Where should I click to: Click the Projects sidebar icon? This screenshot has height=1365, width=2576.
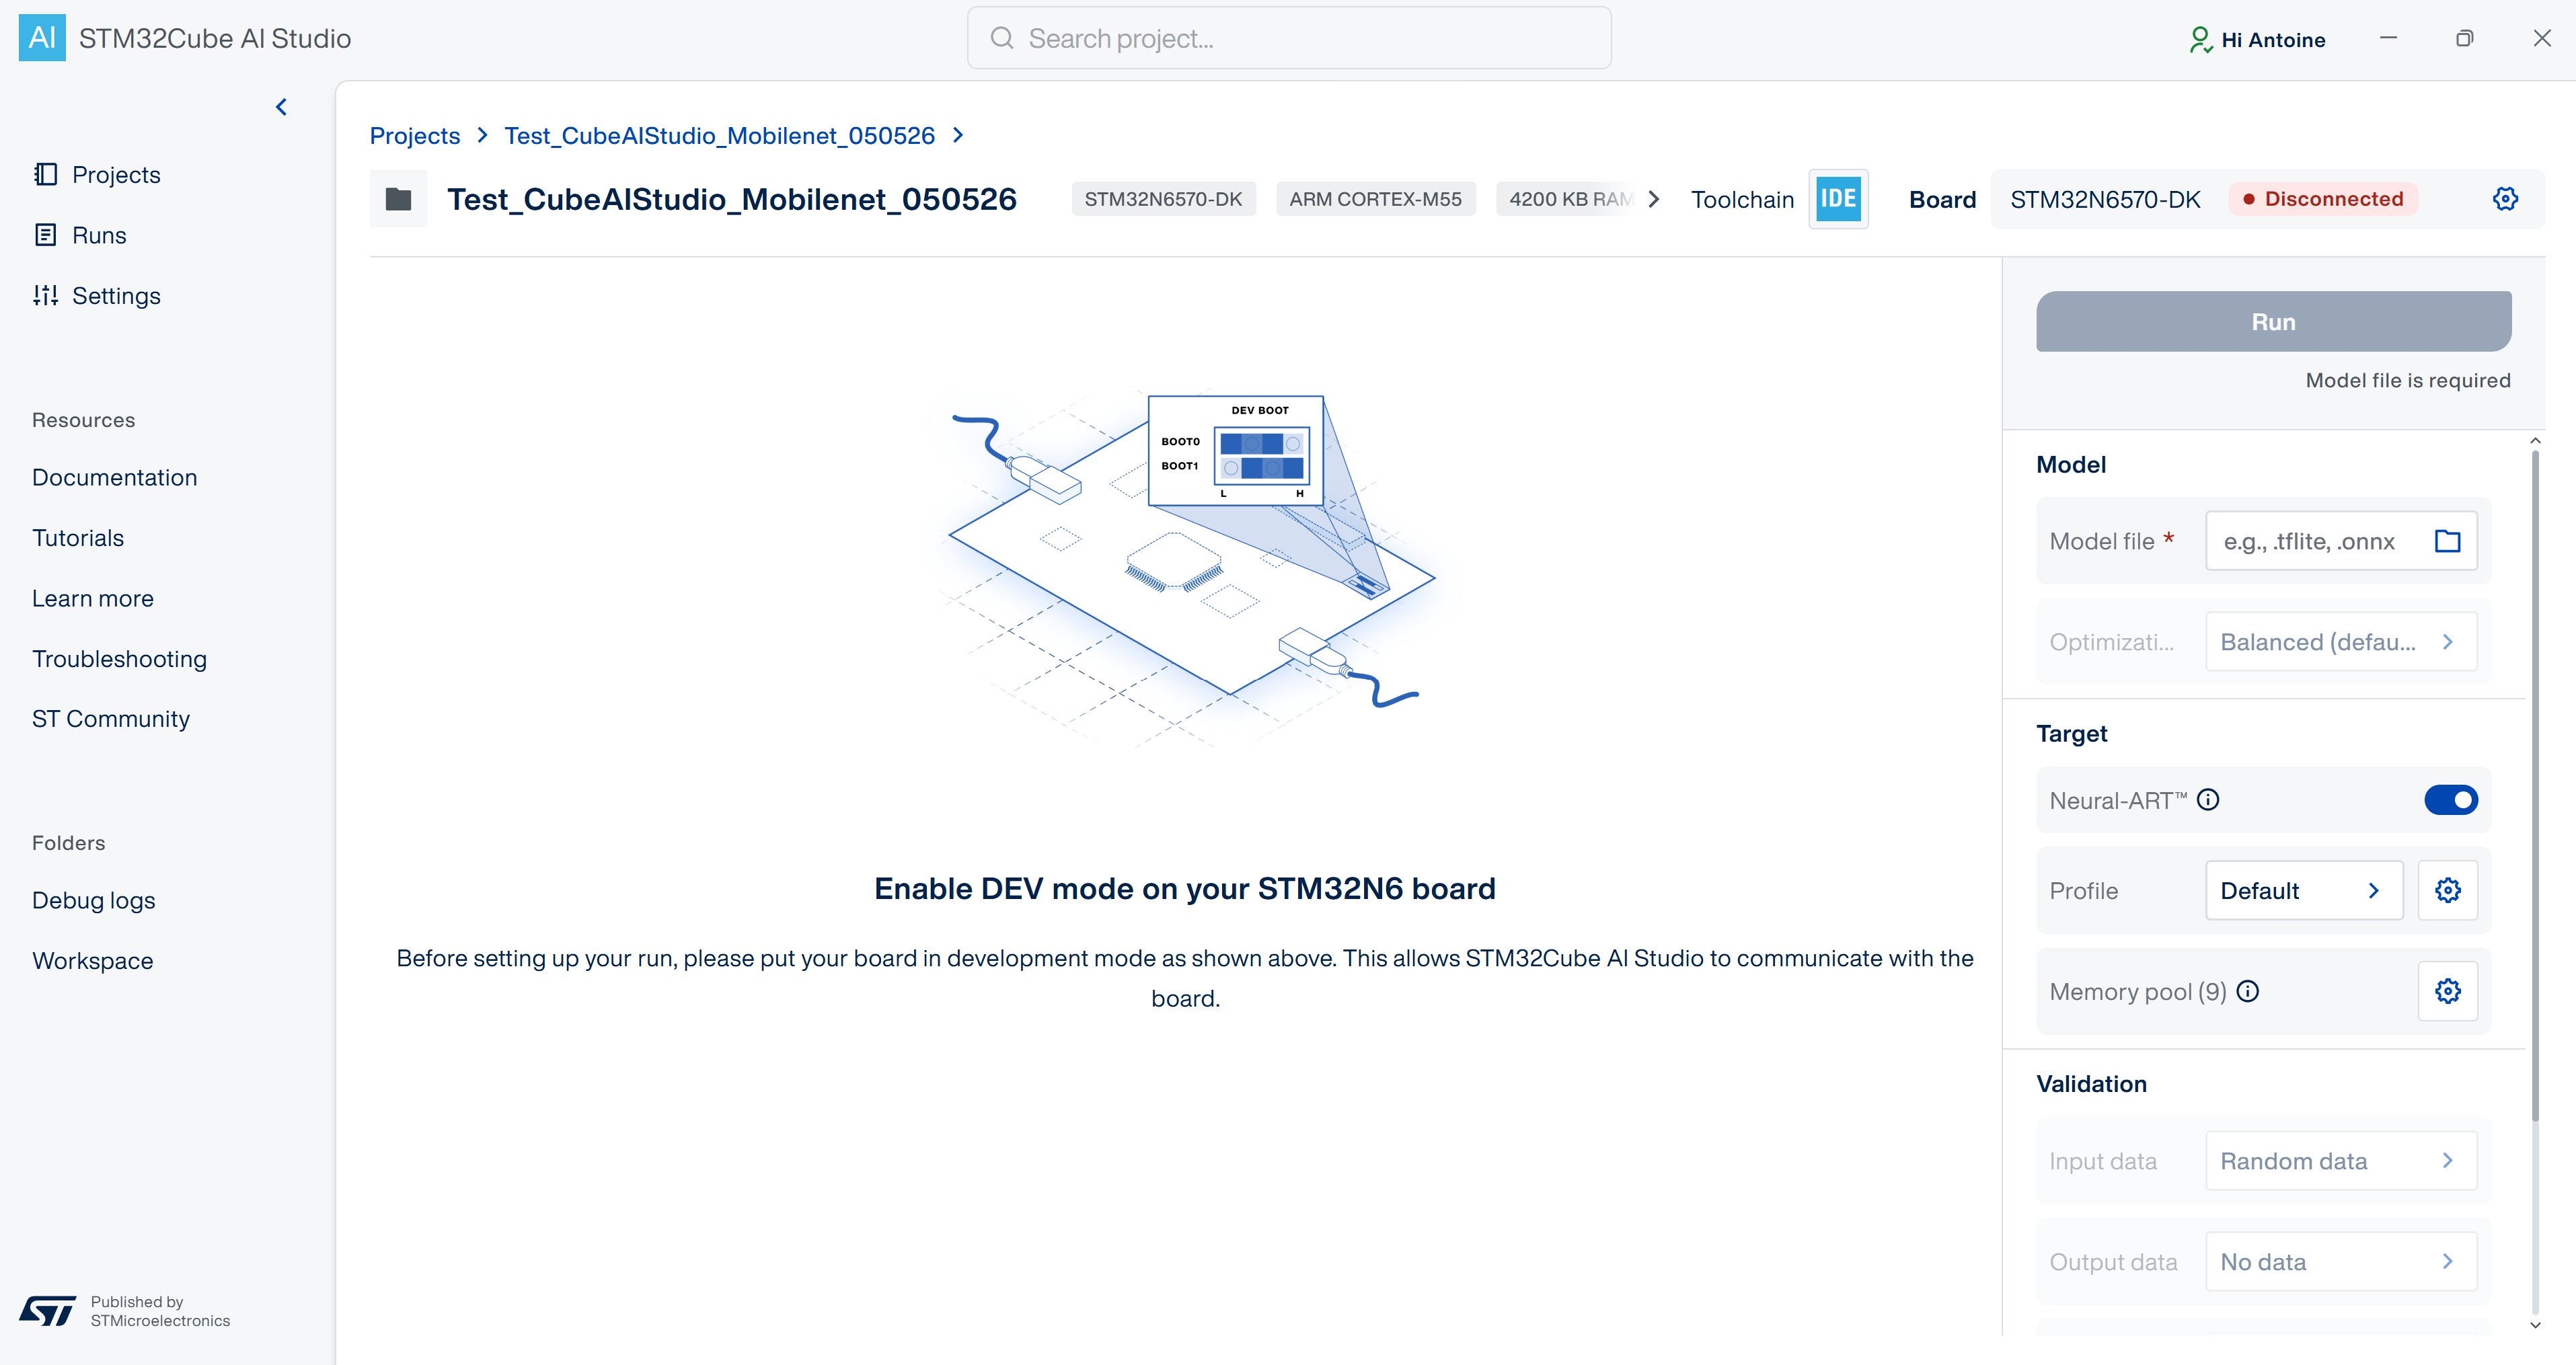tap(45, 175)
